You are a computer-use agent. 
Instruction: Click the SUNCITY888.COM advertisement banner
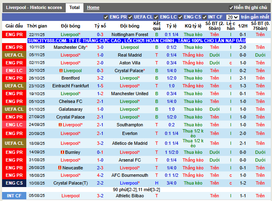click(136, 41)
